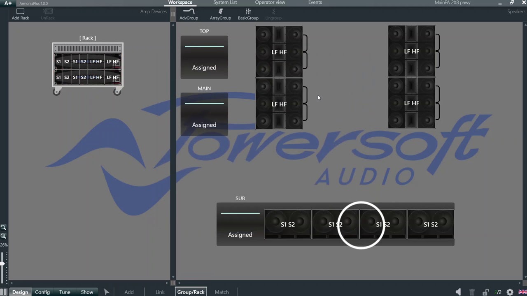
Task: Click the zoom level slider at left edge
Action: 2,264
